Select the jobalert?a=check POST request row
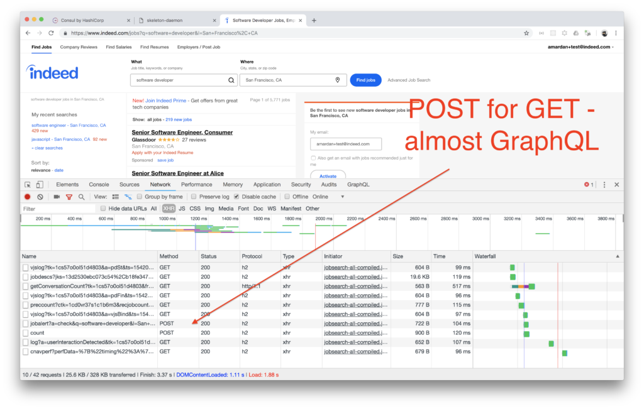This screenshot has height=409, width=644. (x=247, y=324)
